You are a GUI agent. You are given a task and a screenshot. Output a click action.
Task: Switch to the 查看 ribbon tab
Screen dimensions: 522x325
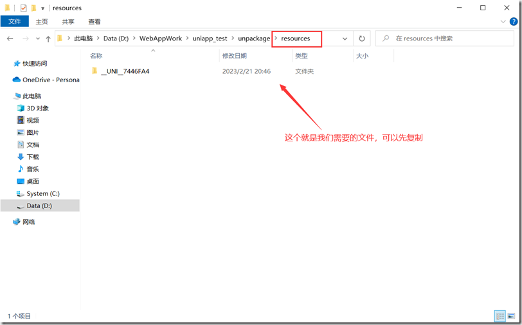(94, 21)
